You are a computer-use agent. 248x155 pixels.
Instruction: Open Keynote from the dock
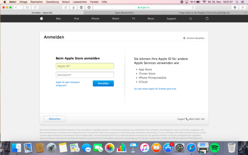point(133,148)
